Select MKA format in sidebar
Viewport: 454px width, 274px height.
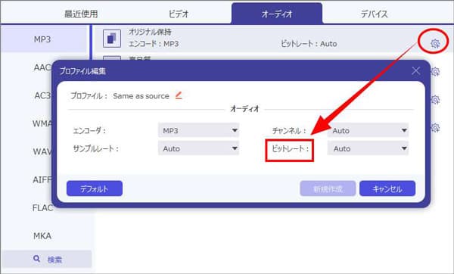[x=42, y=235]
